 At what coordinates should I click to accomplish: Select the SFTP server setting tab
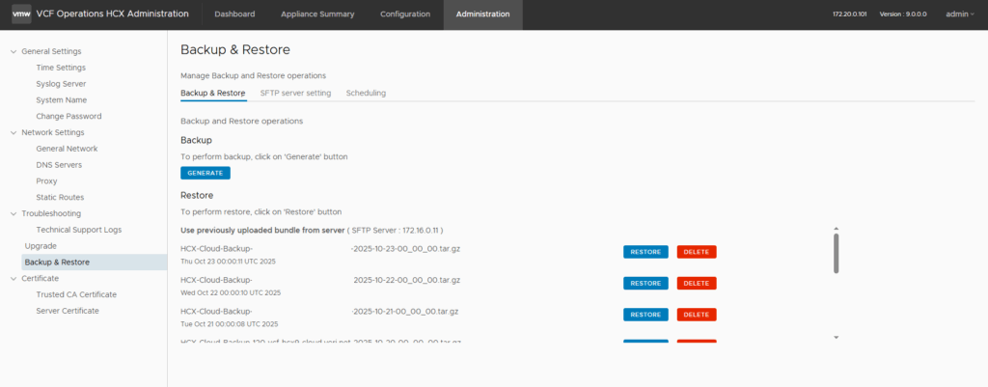click(x=295, y=93)
